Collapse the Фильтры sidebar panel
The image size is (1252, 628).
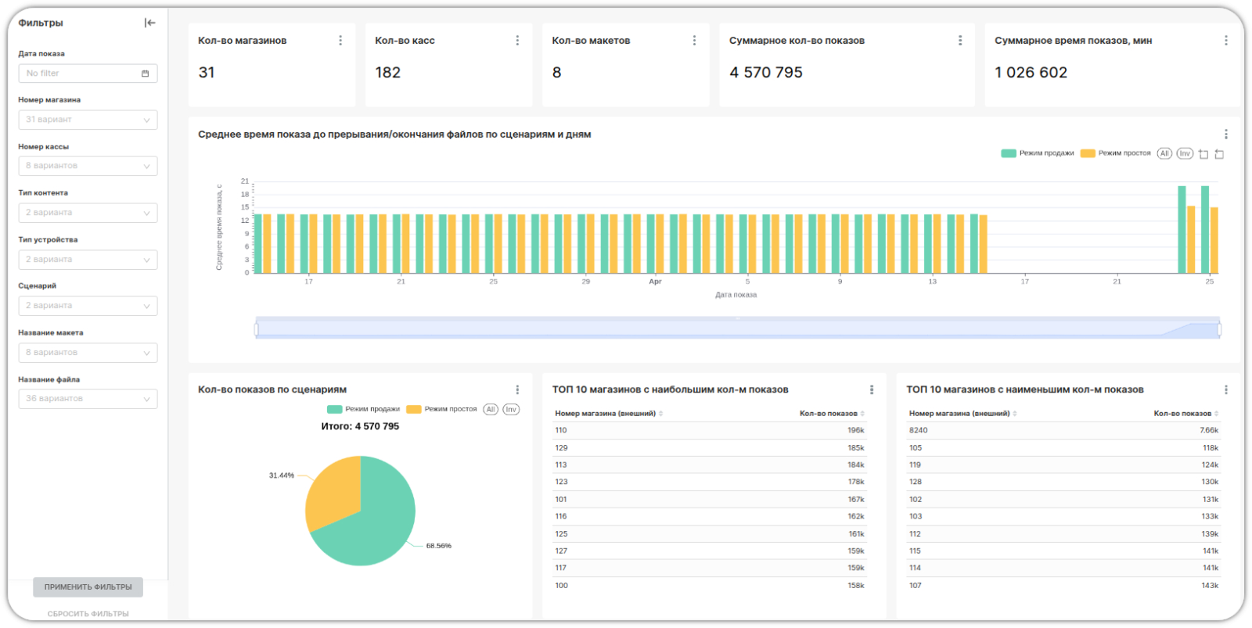150,23
